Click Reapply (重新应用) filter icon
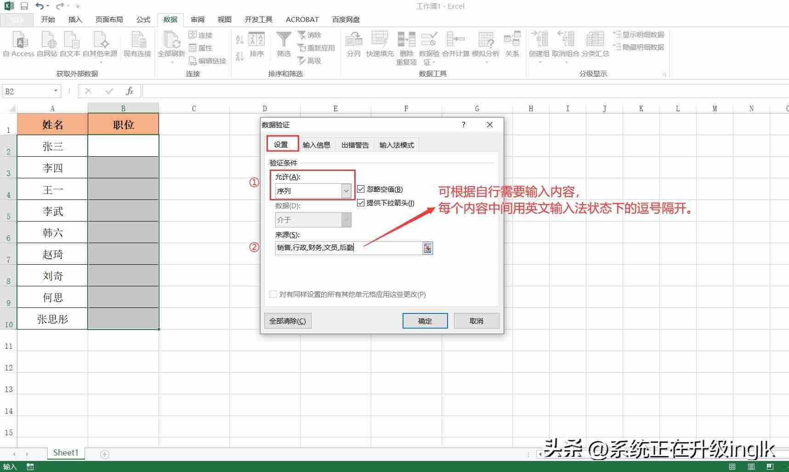Screen dimensions: 789x472 coord(316,48)
